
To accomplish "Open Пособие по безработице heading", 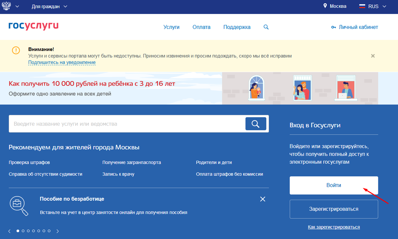I will tap(72, 199).
